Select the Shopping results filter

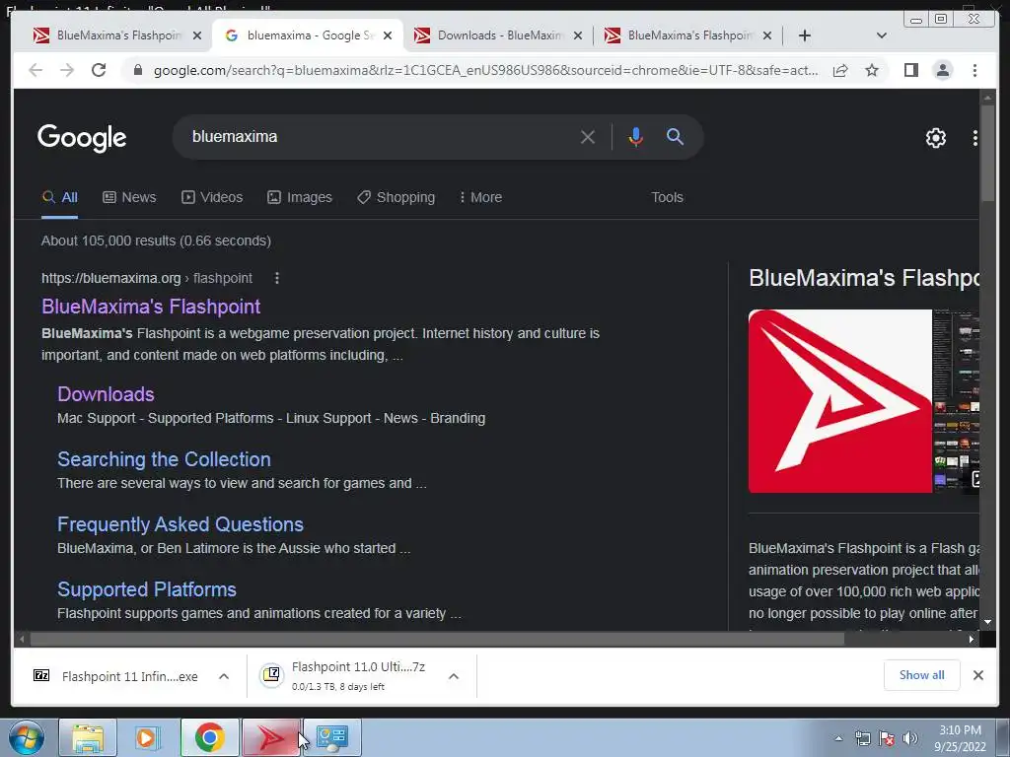397,197
